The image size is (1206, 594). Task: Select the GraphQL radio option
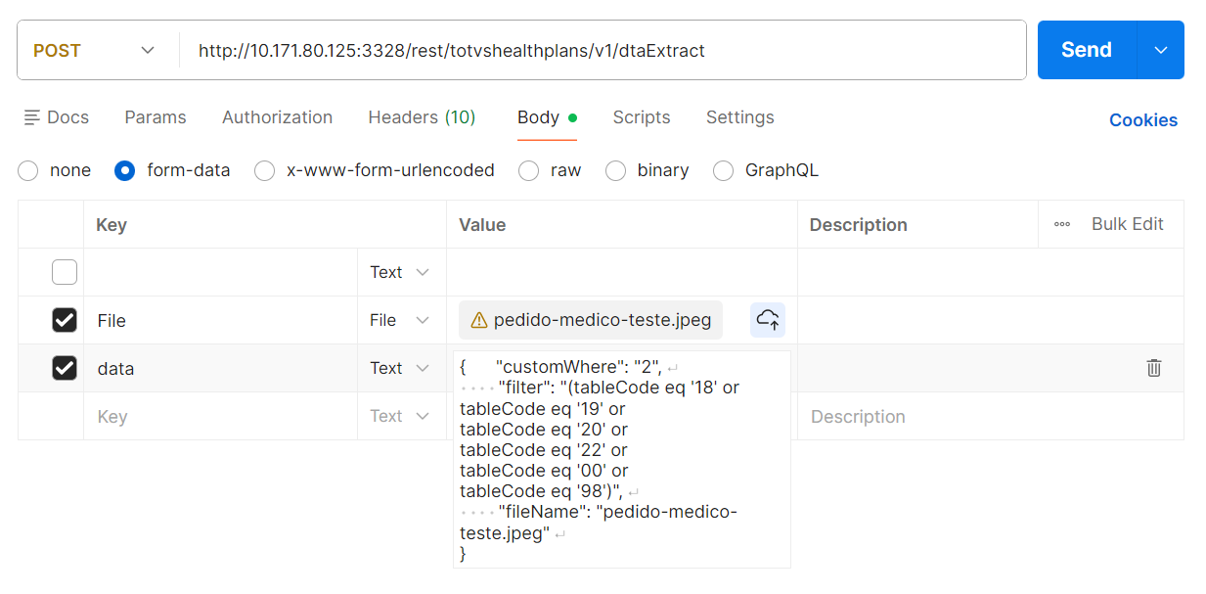tap(724, 170)
